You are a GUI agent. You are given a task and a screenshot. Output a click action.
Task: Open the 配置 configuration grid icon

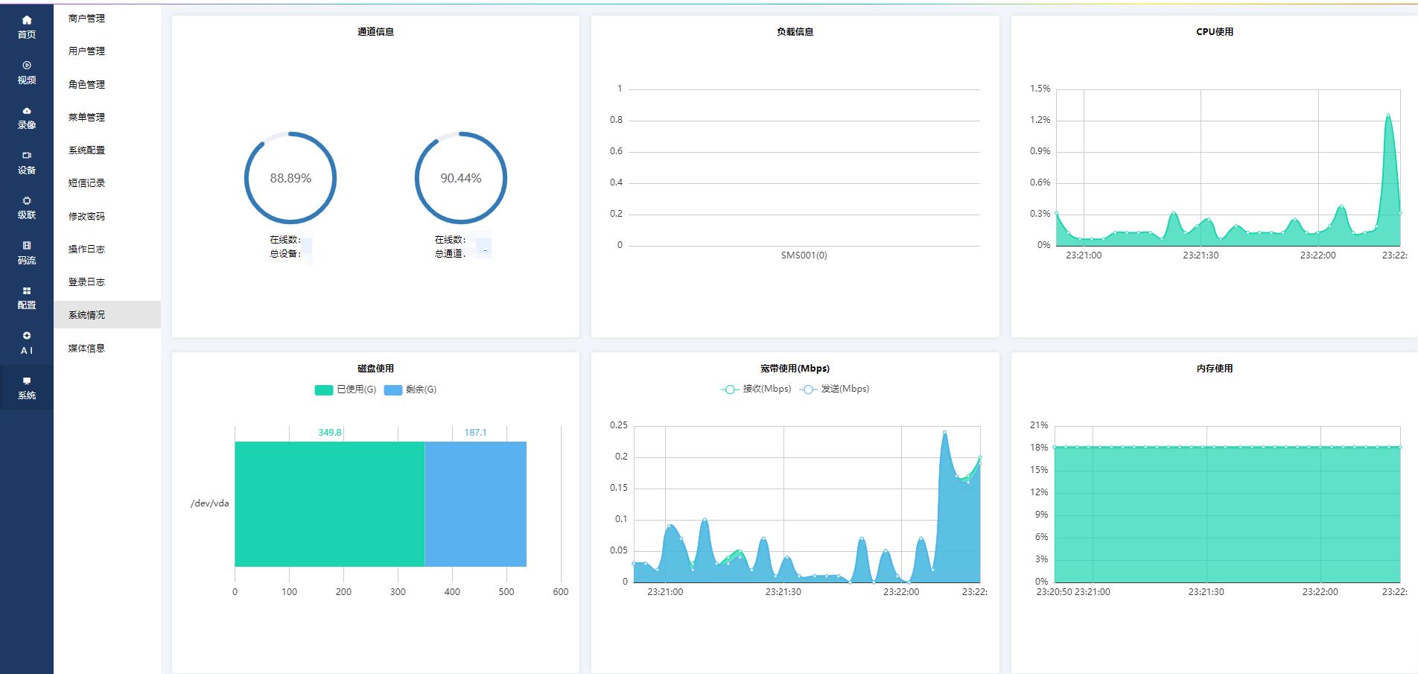(27, 291)
